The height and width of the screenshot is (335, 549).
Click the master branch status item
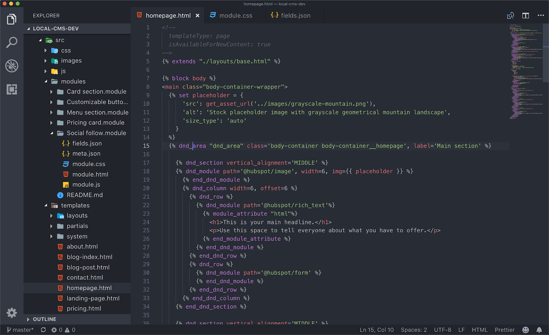tap(21, 330)
